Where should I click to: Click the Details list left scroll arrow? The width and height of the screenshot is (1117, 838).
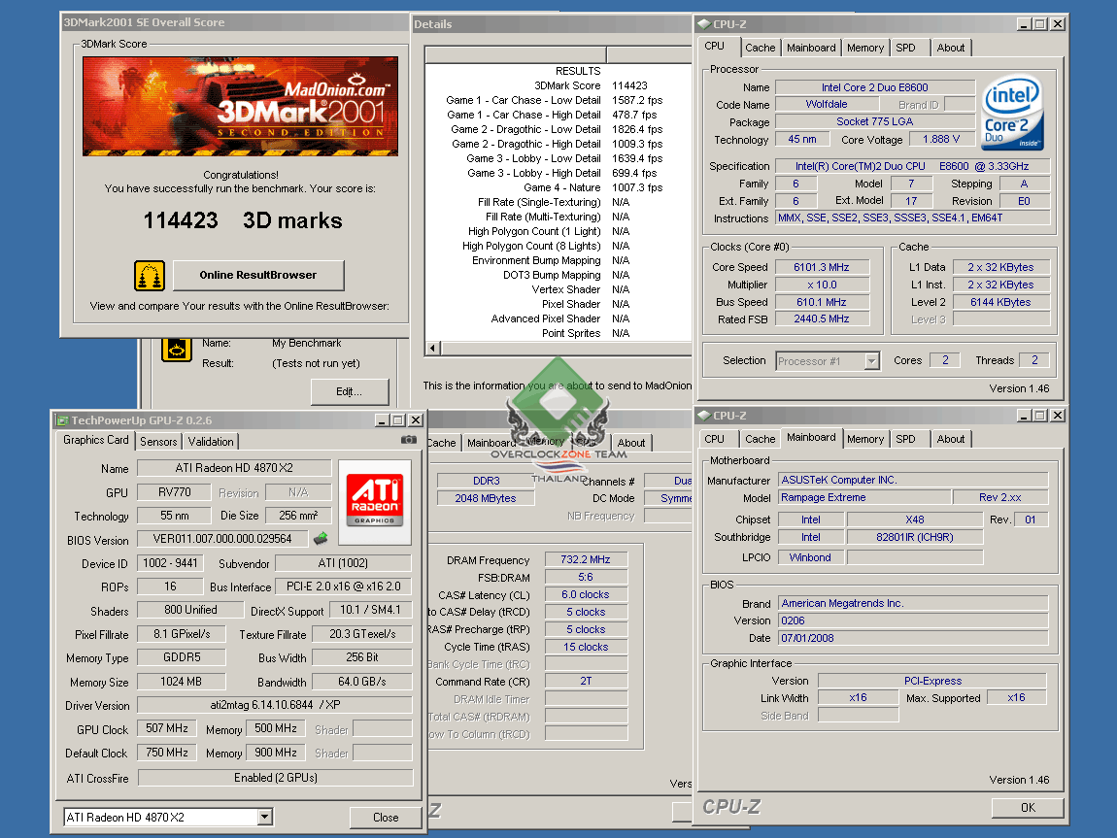[x=432, y=349]
